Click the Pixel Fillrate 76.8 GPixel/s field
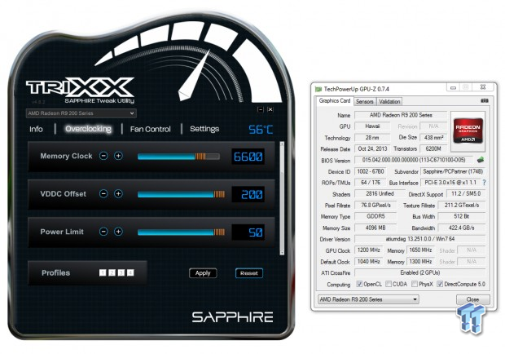This screenshot has height=354, width=505. (375, 205)
